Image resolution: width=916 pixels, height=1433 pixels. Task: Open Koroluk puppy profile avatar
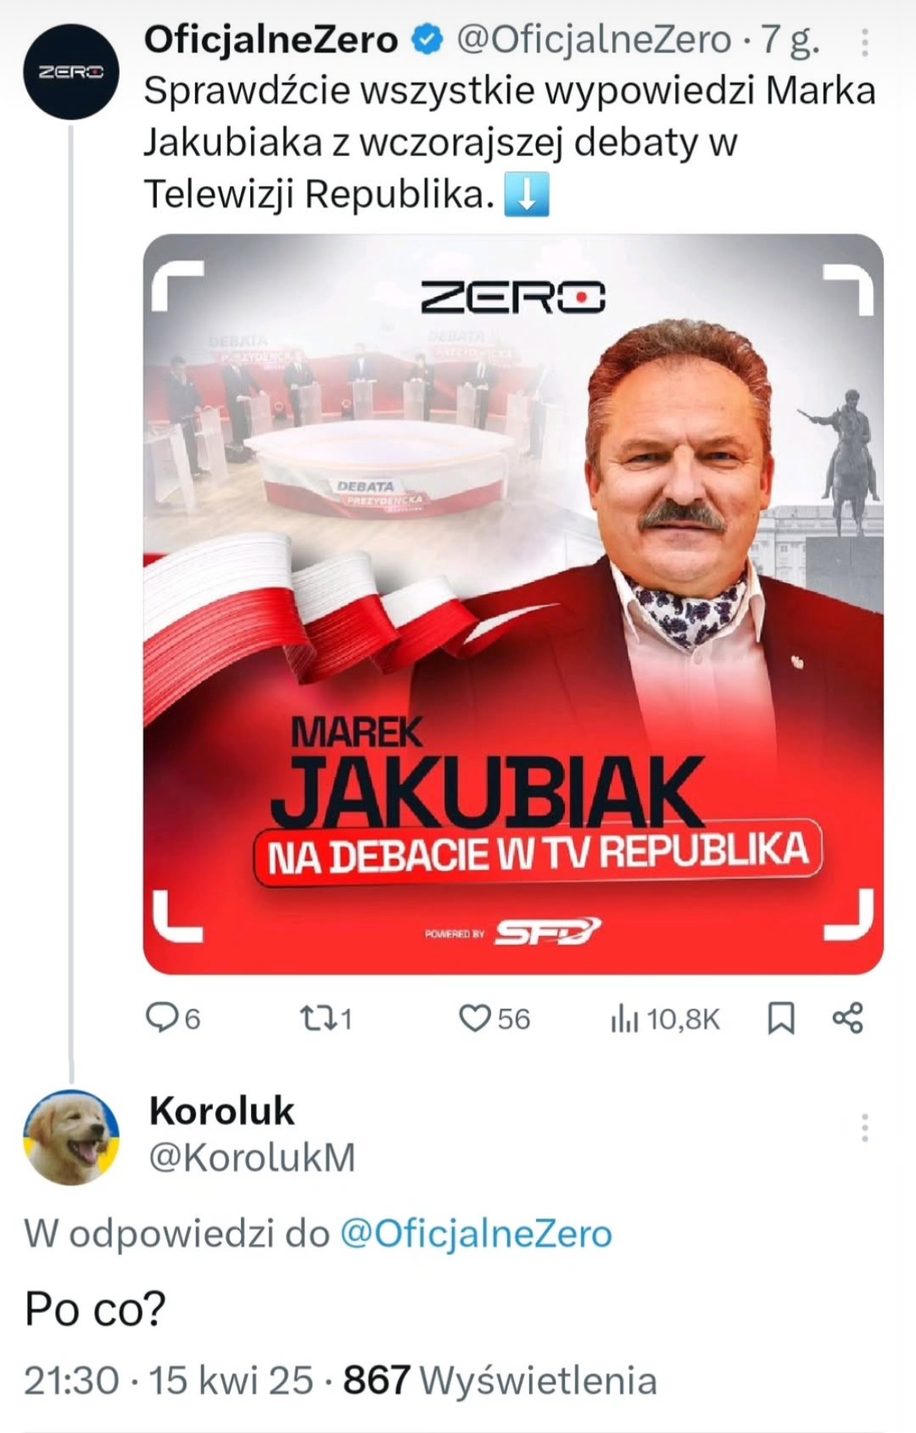tap(71, 1137)
